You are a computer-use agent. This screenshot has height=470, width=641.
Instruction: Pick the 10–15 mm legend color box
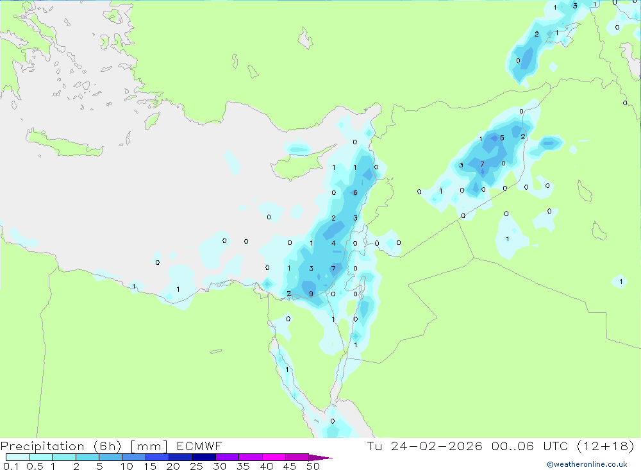coord(134,457)
